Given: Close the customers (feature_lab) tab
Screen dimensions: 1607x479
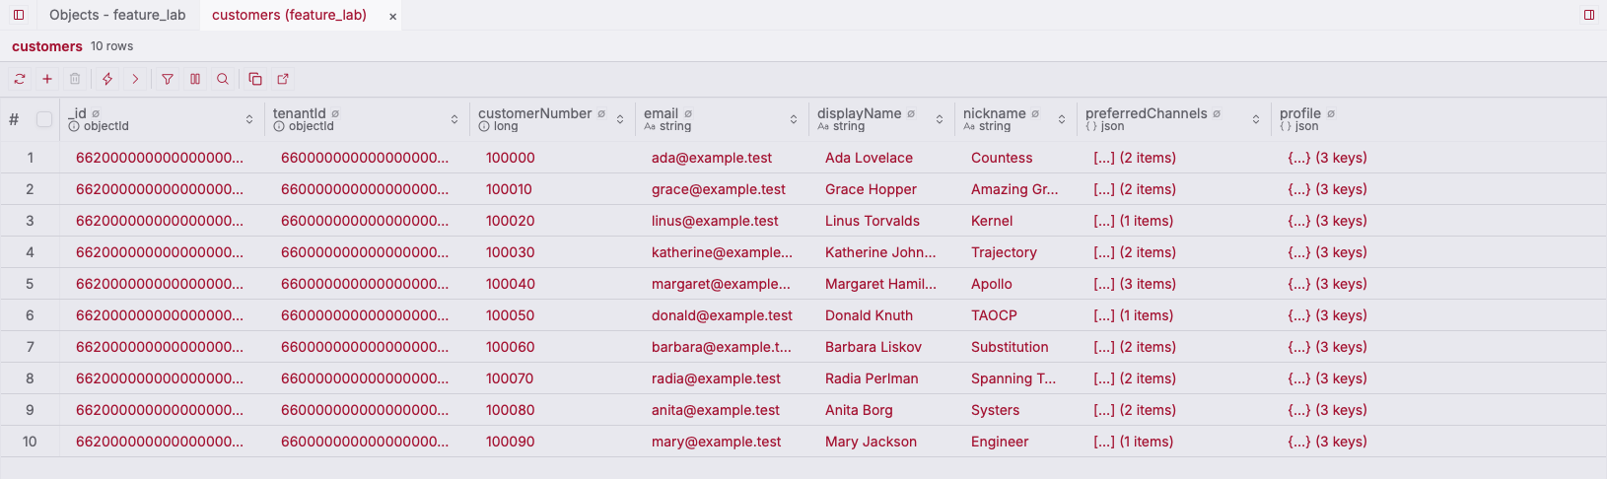Looking at the screenshot, I should [392, 16].
